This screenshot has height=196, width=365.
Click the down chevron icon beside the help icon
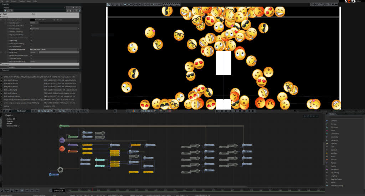point(77,11)
